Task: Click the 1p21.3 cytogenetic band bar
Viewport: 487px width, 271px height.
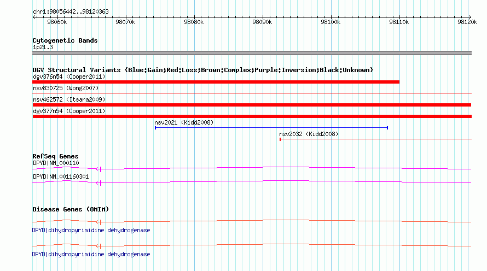Action: (252, 53)
